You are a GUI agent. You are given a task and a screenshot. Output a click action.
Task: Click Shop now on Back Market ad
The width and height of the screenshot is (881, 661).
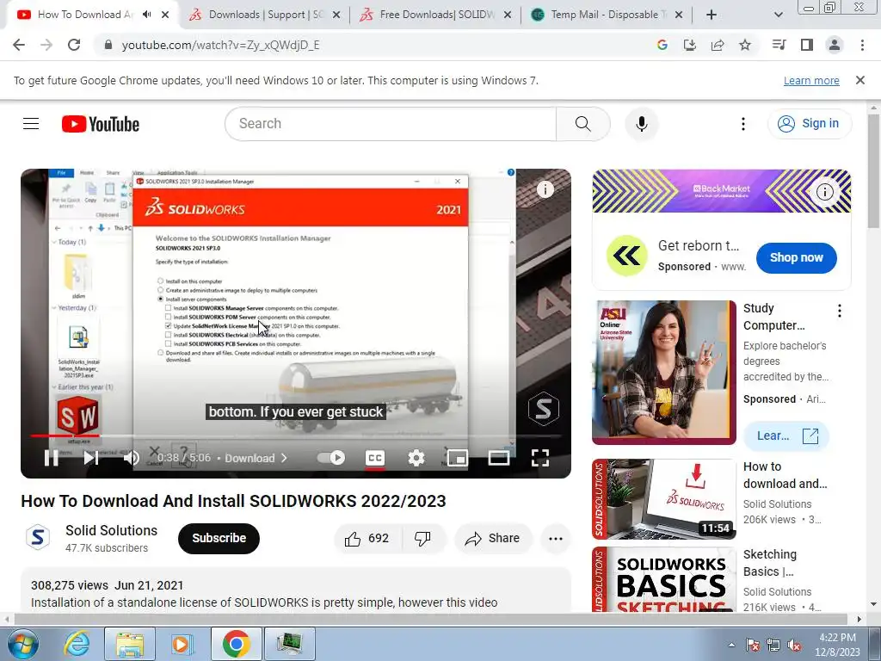pos(796,257)
